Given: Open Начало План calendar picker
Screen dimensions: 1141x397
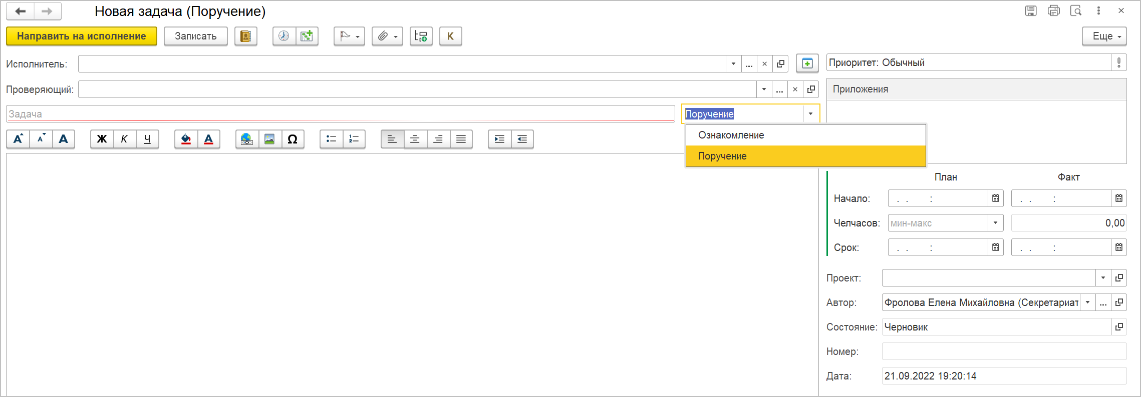Looking at the screenshot, I should coord(996,198).
